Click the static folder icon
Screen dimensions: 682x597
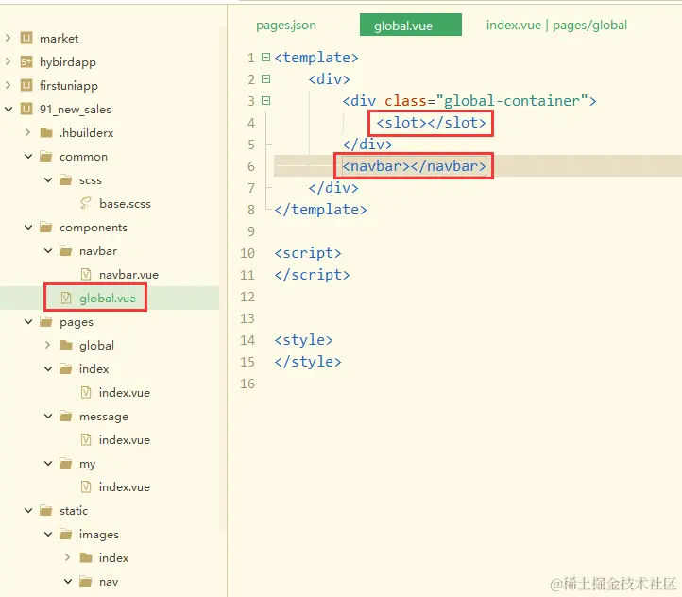tap(46, 510)
